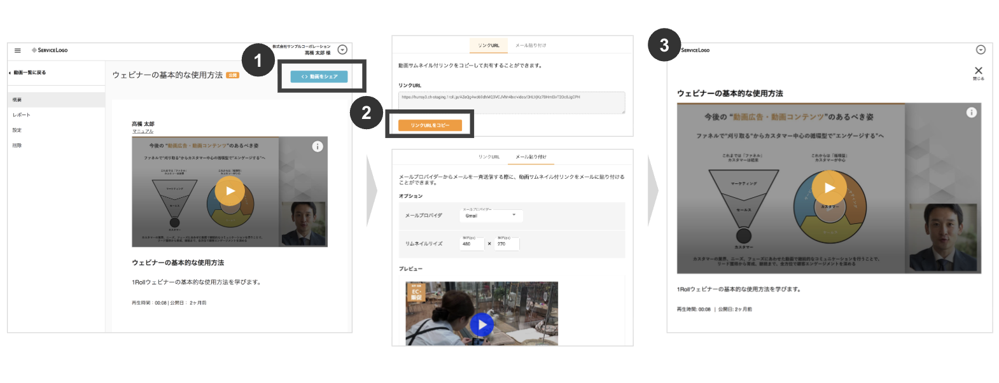Play the video in the left panel

tap(230, 191)
